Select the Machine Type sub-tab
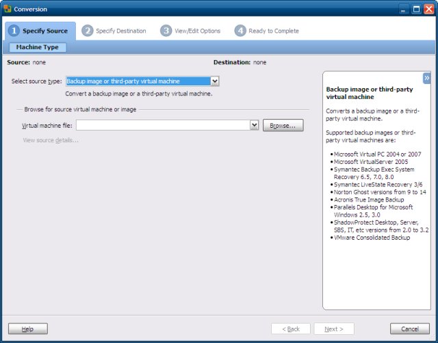Viewport: 438px width, 343px height. click(38, 47)
